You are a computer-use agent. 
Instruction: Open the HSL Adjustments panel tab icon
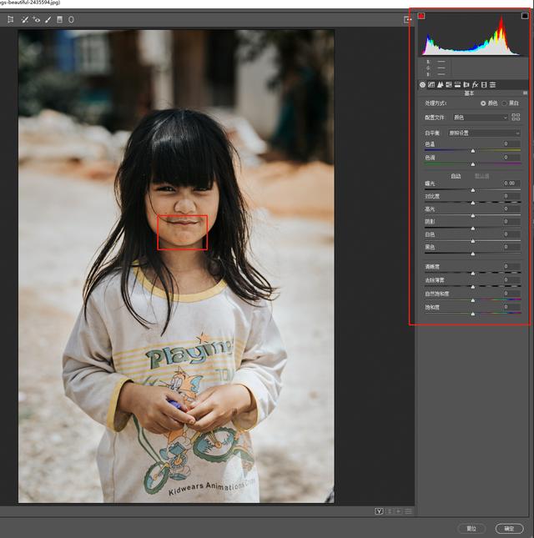click(x=449, y=84)
